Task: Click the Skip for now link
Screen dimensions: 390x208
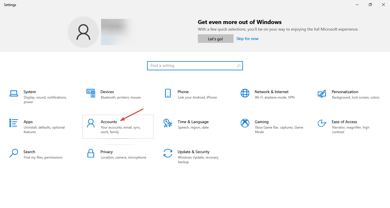Action: (247, 39)
